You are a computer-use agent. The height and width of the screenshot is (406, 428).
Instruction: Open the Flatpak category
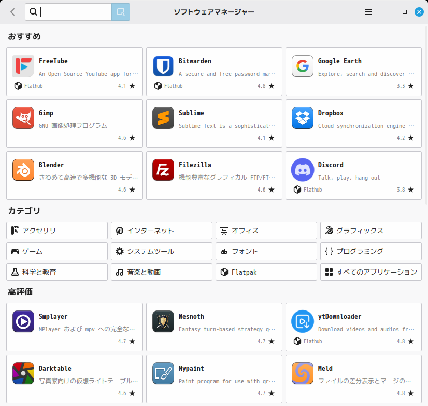pyautogui.click(x=266, y=272)
